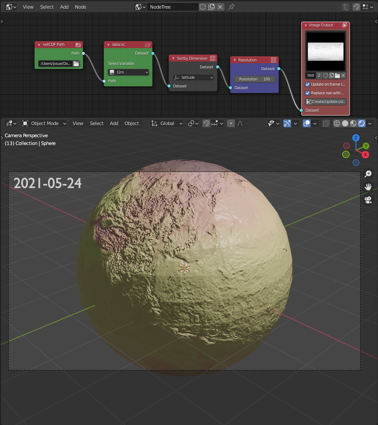
Task: Select the Solid viewport shading icon
Action: point(345,123)
